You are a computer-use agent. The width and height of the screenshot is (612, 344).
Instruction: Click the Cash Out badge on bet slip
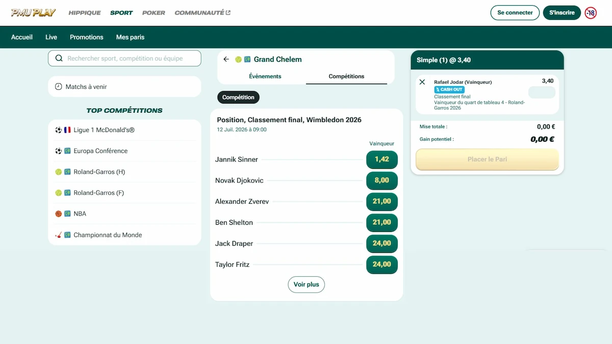pyautogui.click(x=449, y=89)
